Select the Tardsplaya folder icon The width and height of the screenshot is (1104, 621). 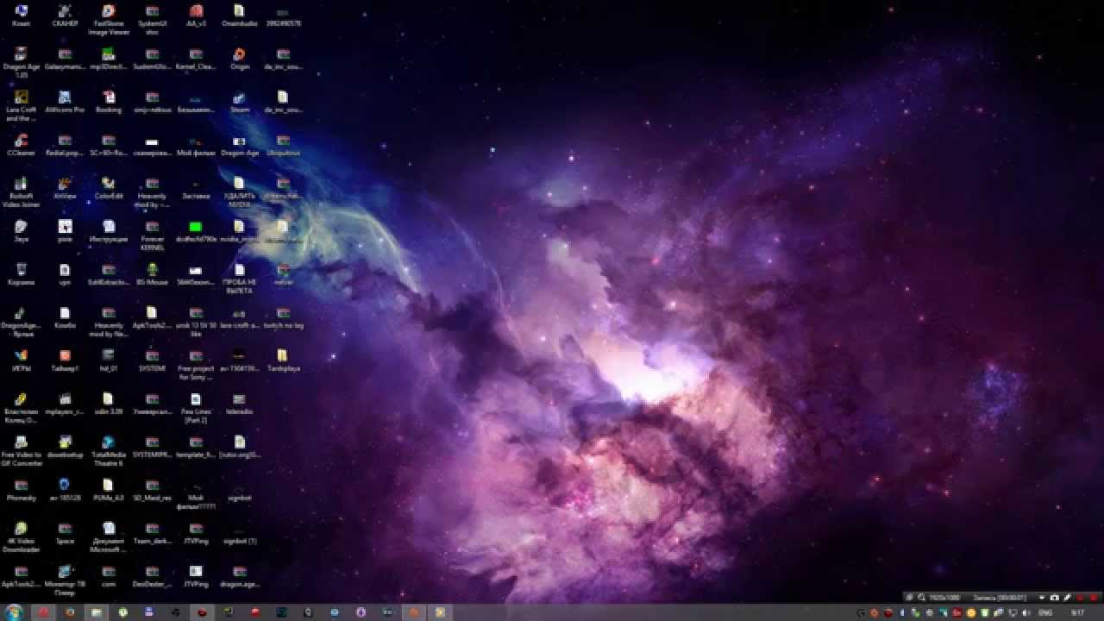coord(283,360)
